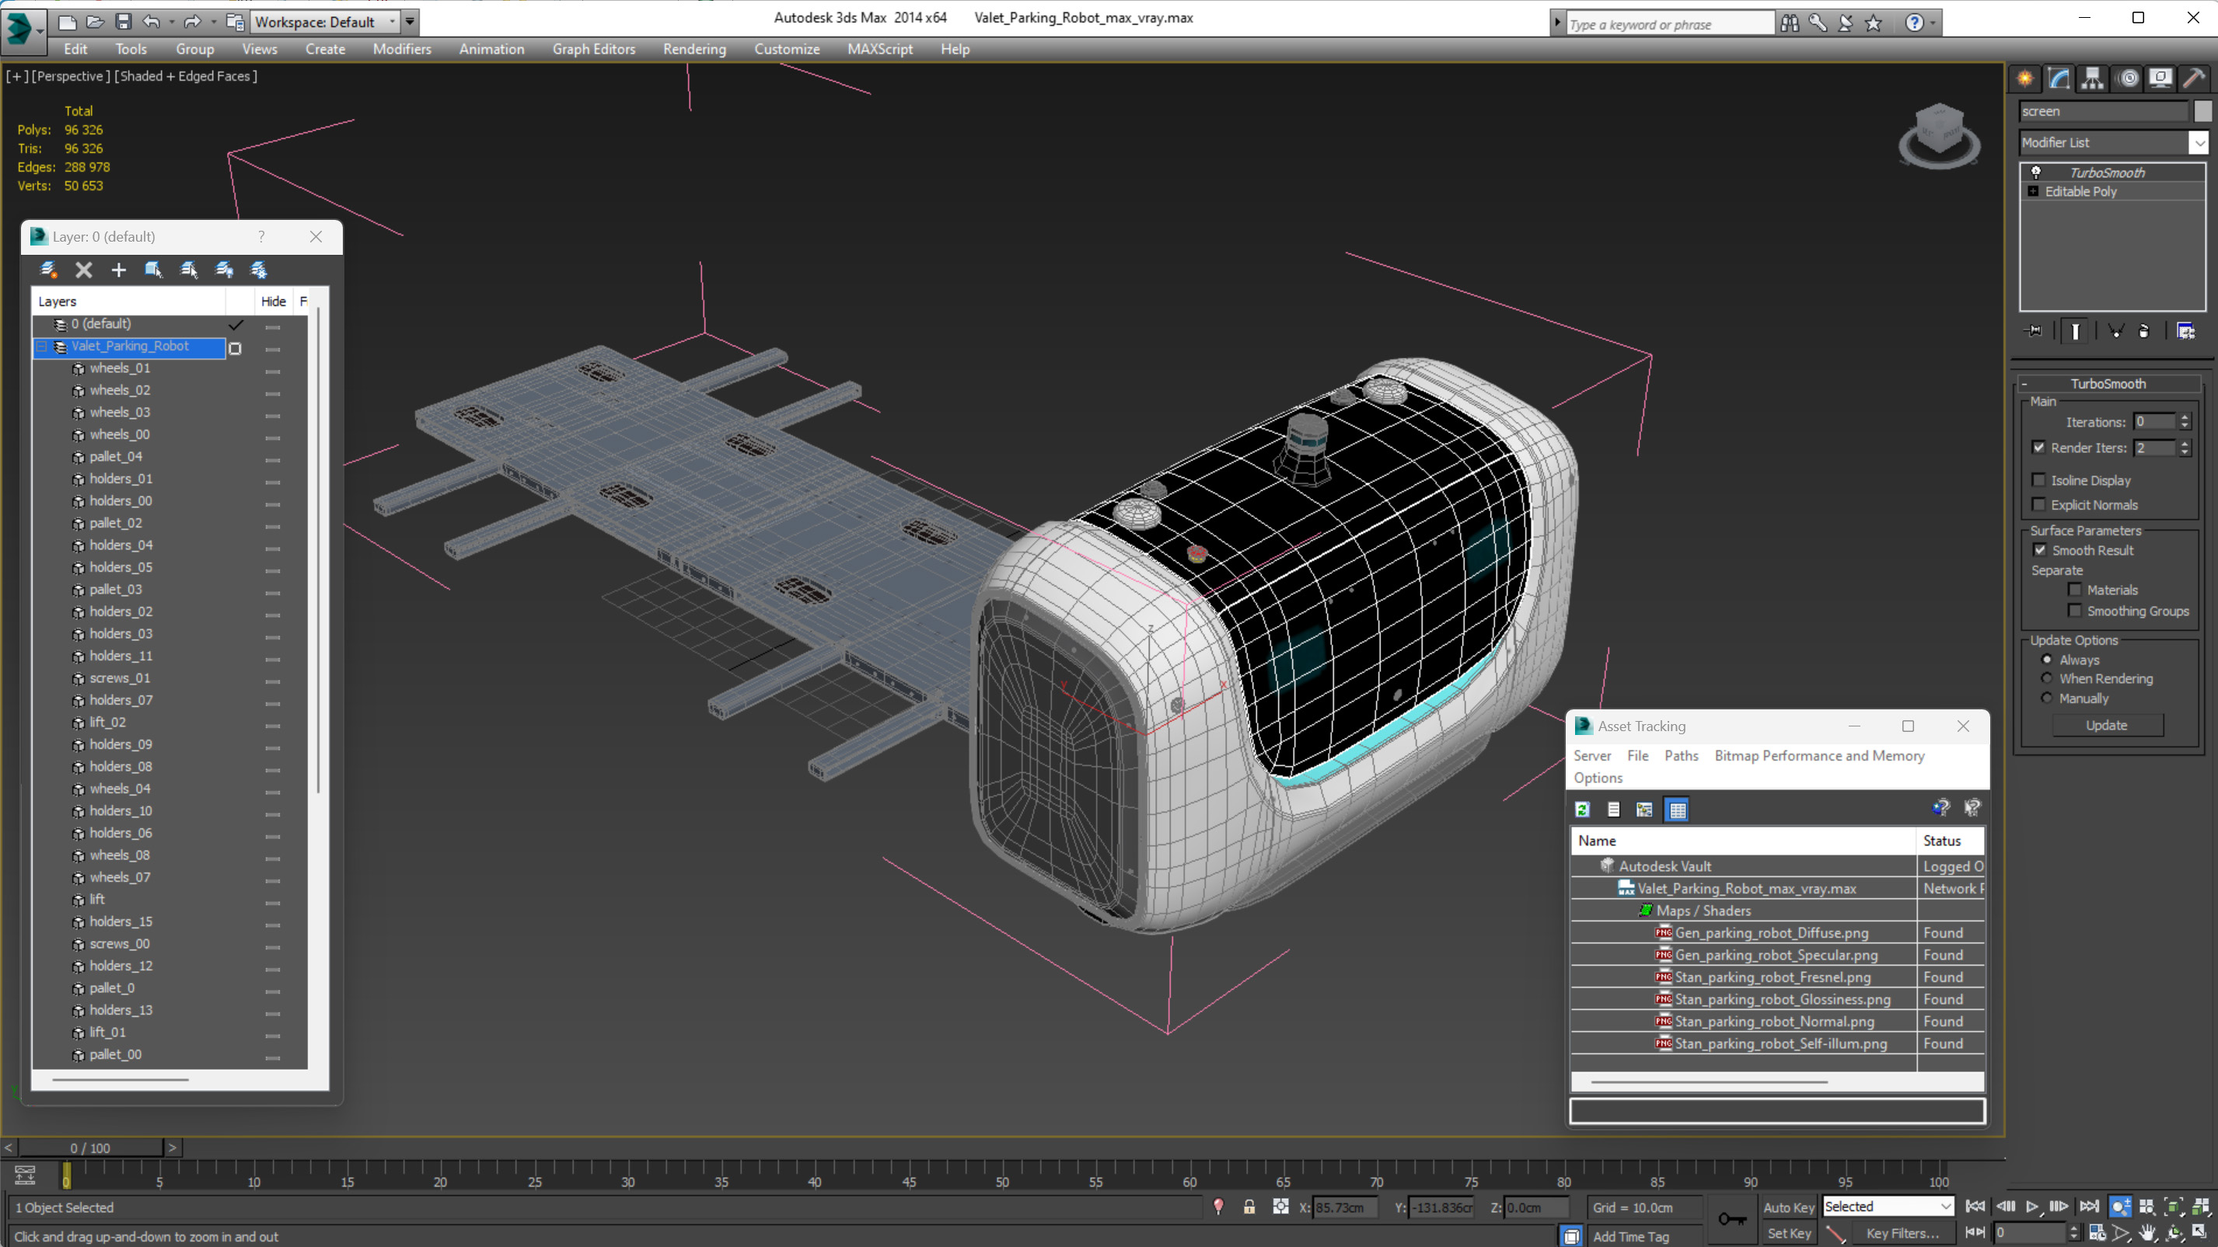
Task: Expand the quick access toolbar arrow
Action: [x=410, y=22]
